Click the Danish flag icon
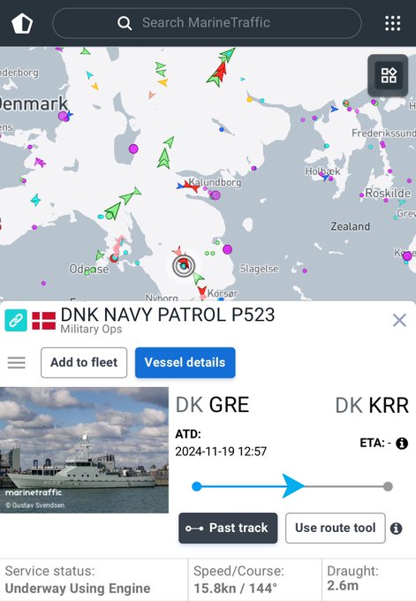The image size is (416, 601). pos(43,321)
